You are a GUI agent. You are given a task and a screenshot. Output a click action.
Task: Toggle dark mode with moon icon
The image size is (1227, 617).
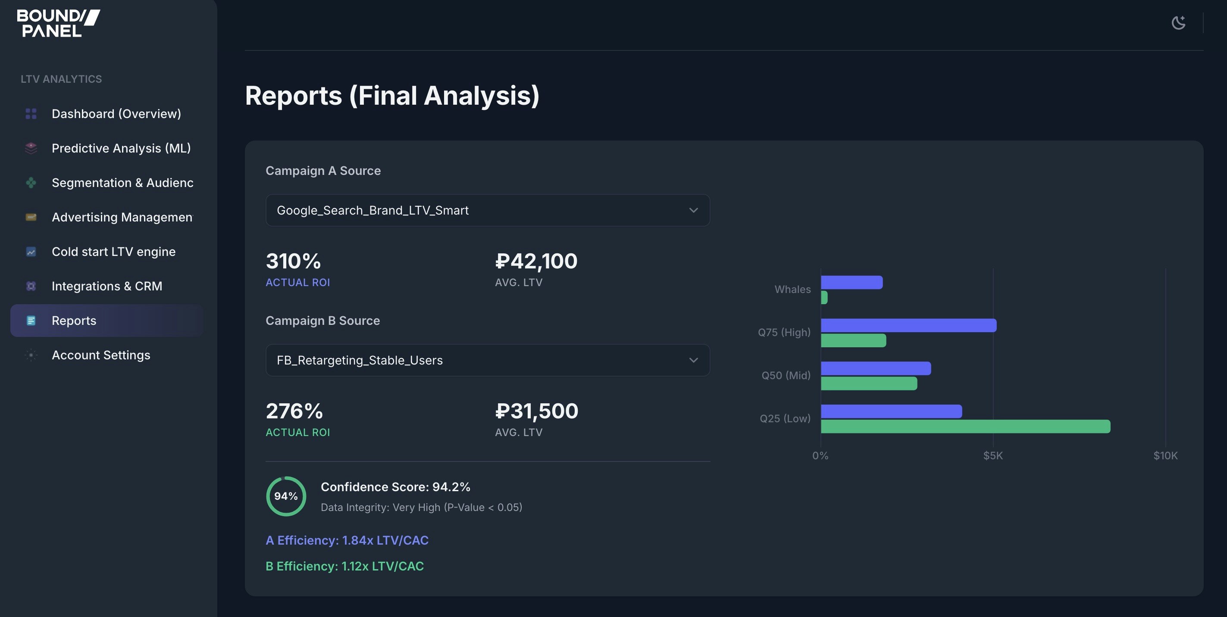click(x=1178, y=22)
